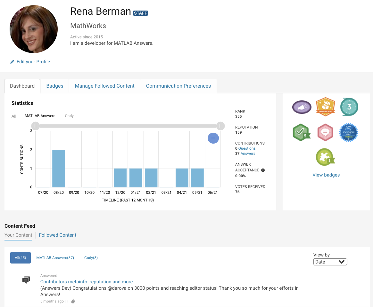Viewport: 373px width, 307px height.
Task: Switch to the Badges tab
Action: [55, 86]
